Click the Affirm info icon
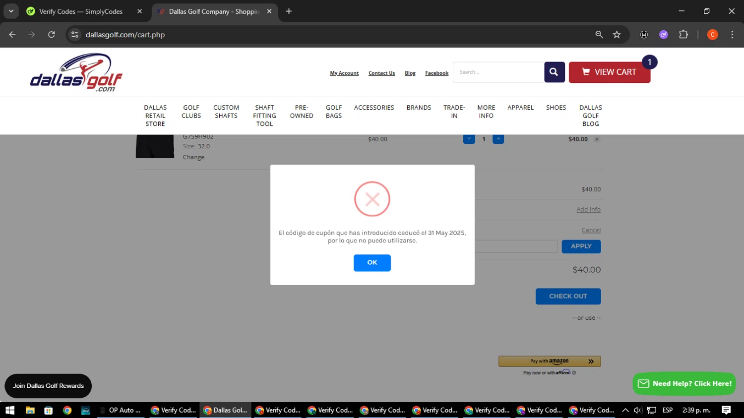The height and width of the screenshot is (418, 744). 574,373
